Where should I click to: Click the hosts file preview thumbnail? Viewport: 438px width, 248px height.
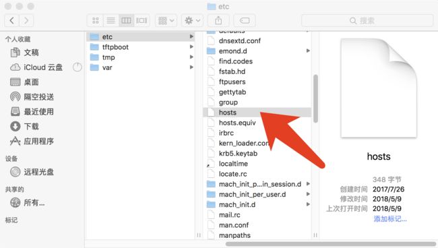[379, 88]
